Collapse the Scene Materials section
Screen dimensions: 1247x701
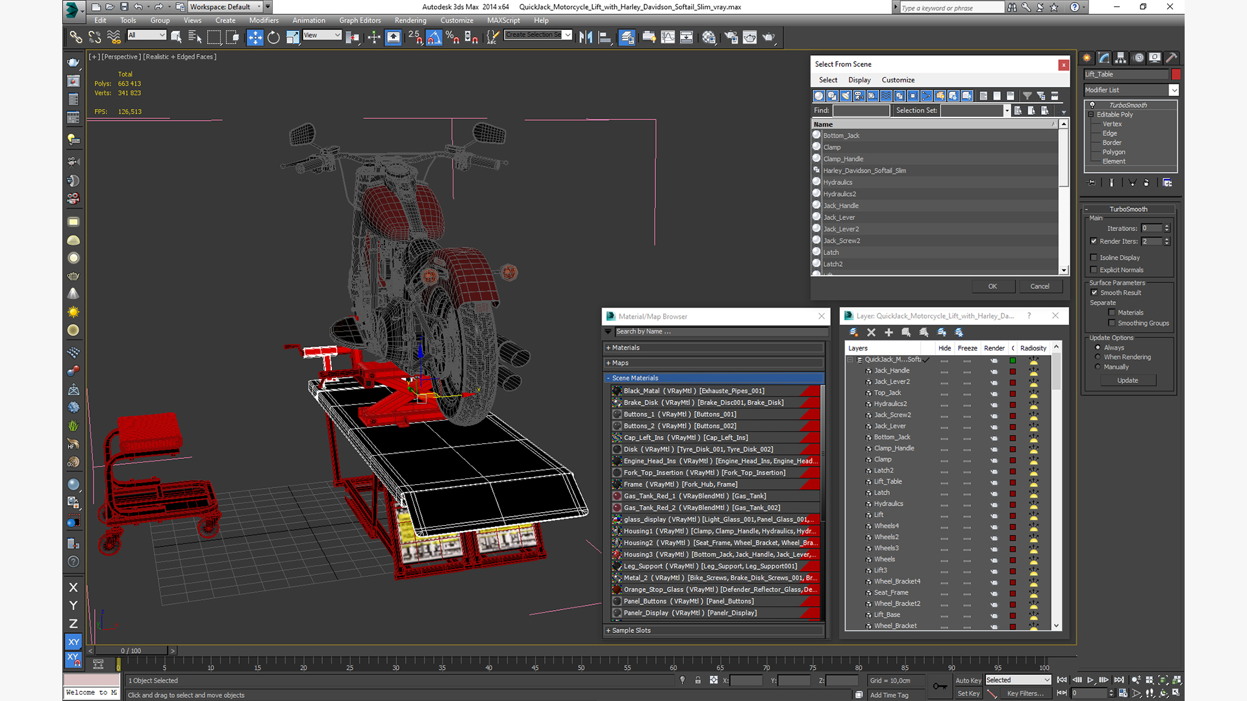pos(714,378)
